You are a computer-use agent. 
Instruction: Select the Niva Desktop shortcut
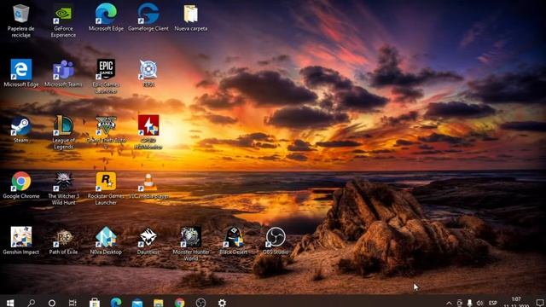tap(106, 240)
